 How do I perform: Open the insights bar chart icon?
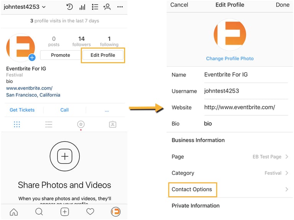point(82,7)
